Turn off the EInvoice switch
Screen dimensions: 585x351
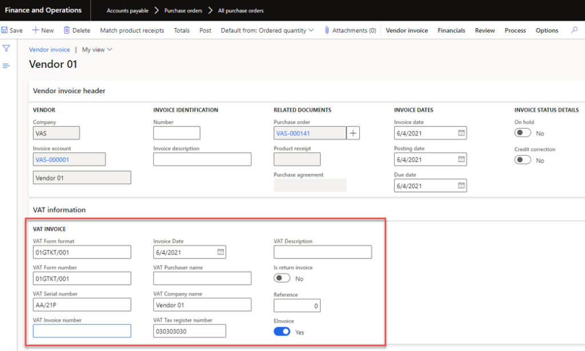[282, 332]
